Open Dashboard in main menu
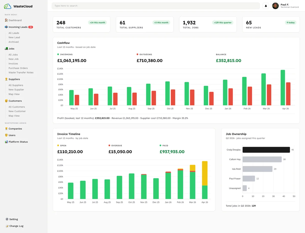 click(15, 20)
